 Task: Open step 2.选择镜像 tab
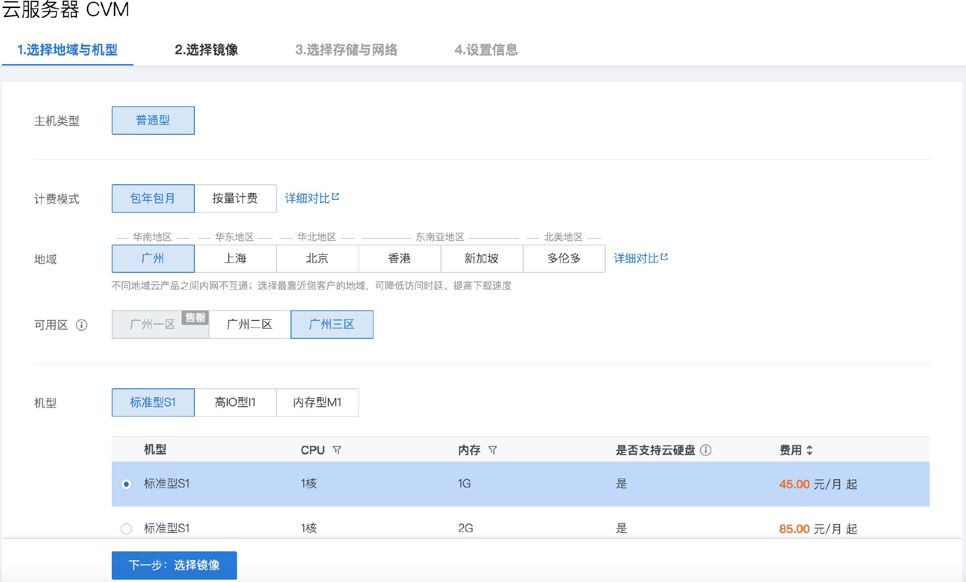click(x=206, y=50)
